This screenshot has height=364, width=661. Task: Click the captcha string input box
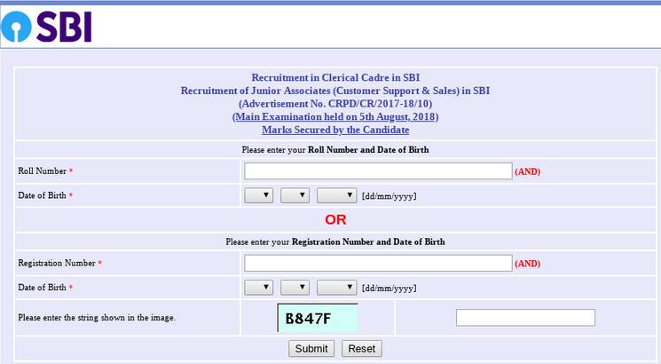tap(525, 318)
